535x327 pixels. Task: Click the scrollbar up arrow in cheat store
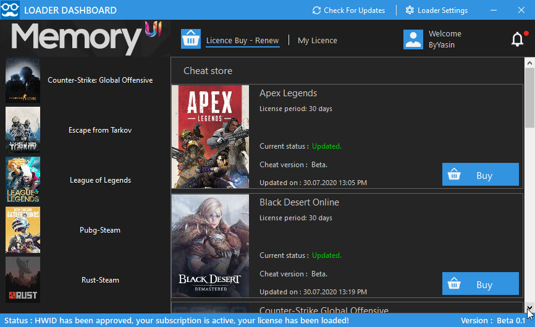pyautogui.click(x=529, y=63)
